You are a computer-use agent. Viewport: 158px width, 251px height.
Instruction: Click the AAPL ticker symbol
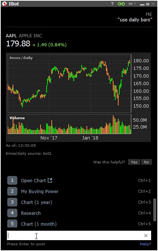11,36
